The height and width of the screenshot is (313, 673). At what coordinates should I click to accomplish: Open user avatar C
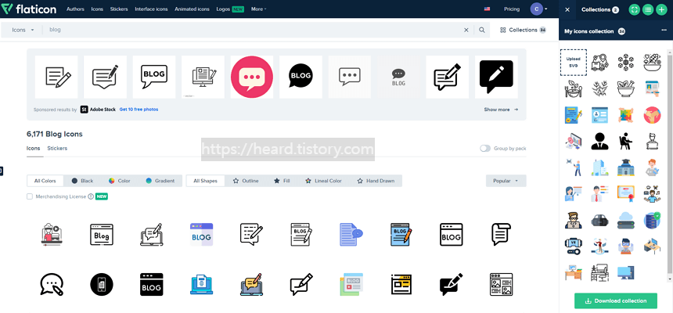click(x=537, y=9)
